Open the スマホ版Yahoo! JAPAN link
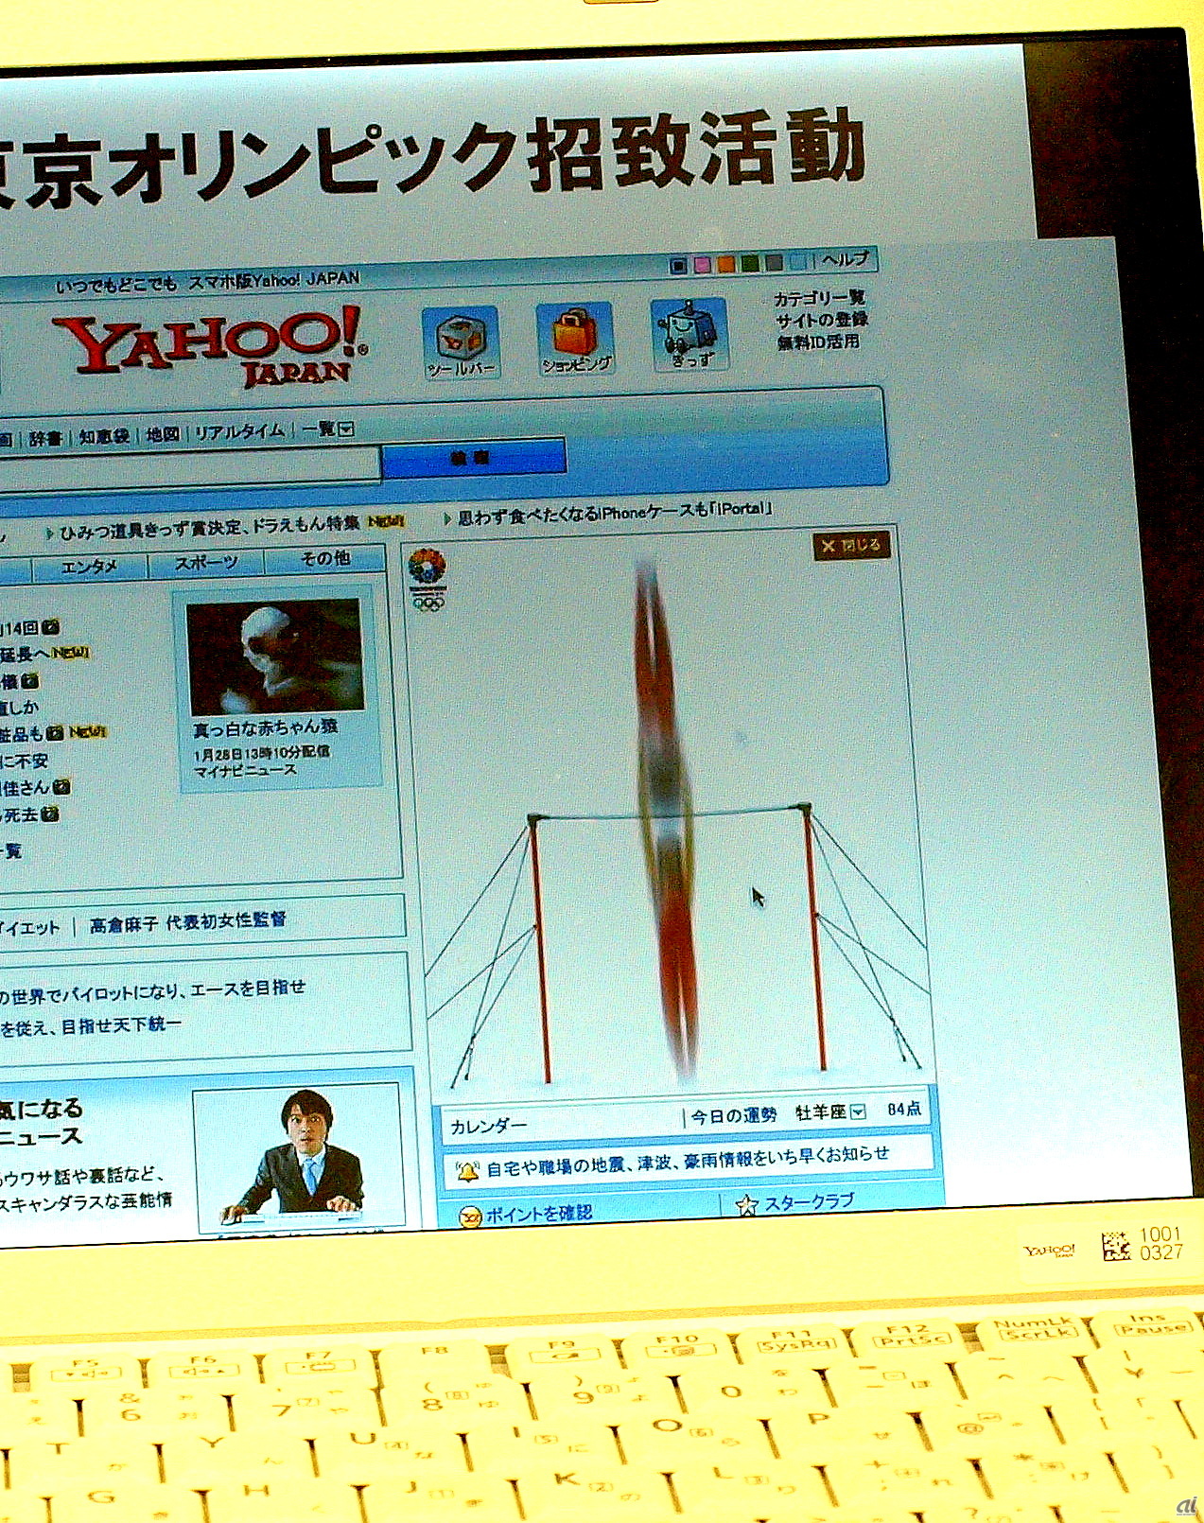The image size is (1204, 1523). (x=274, y=280)
